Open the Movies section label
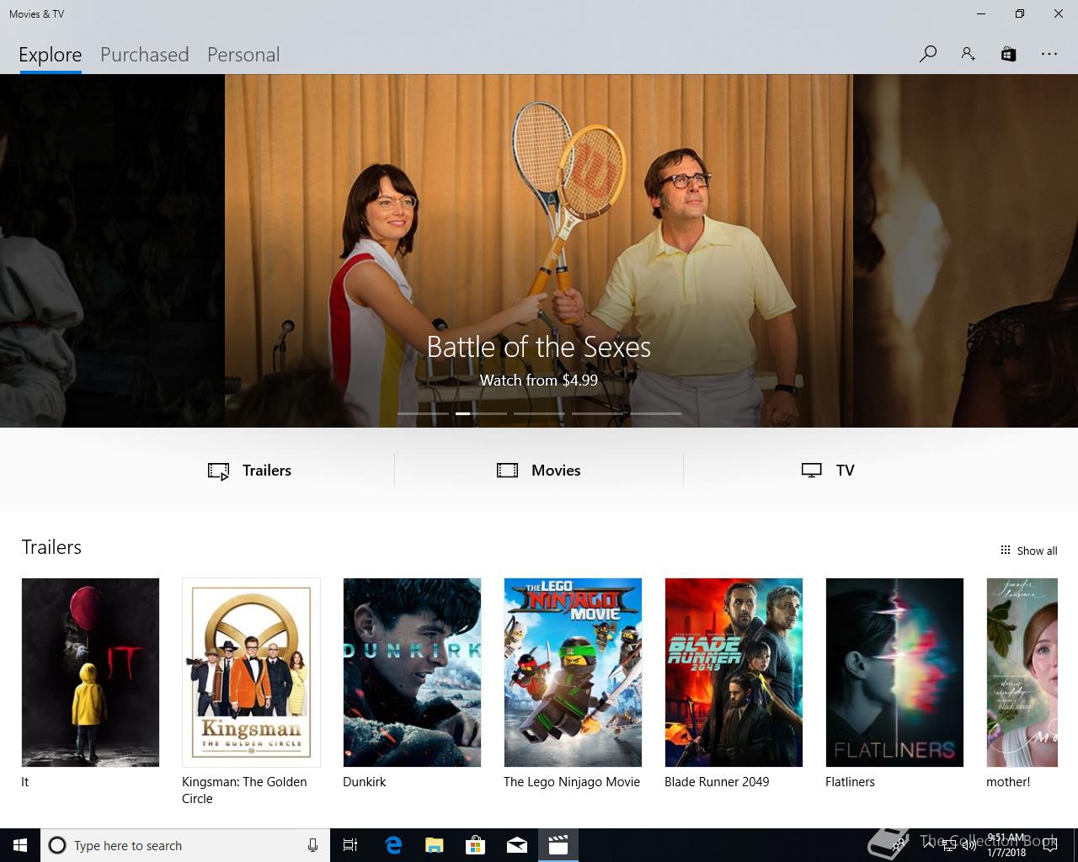The image size is (1078, 862). pos(556,471)
